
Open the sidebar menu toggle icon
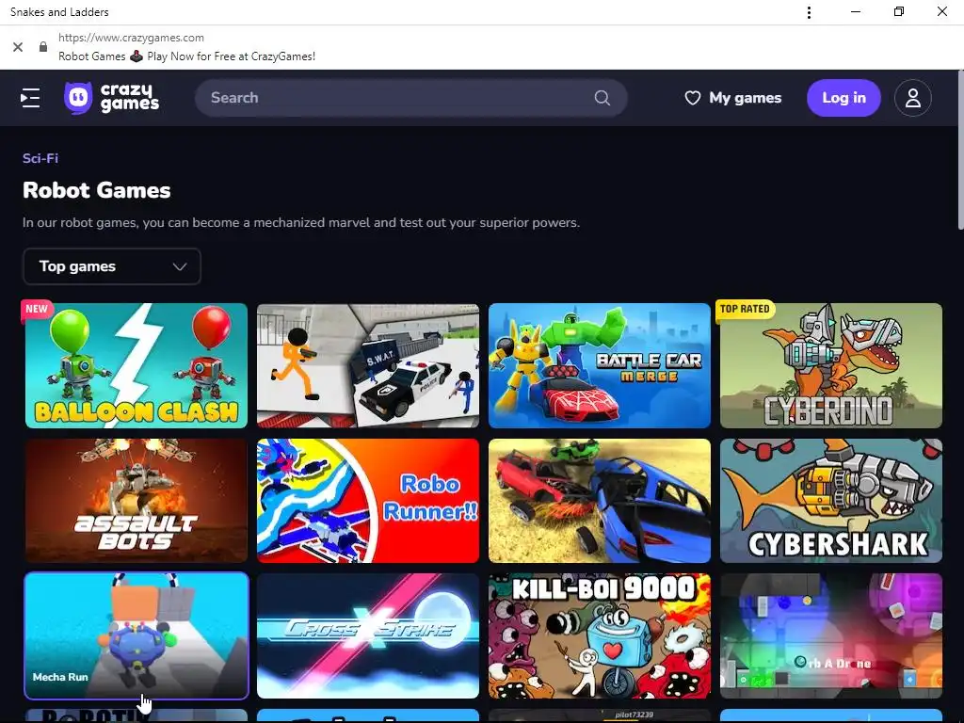point(30,98)
